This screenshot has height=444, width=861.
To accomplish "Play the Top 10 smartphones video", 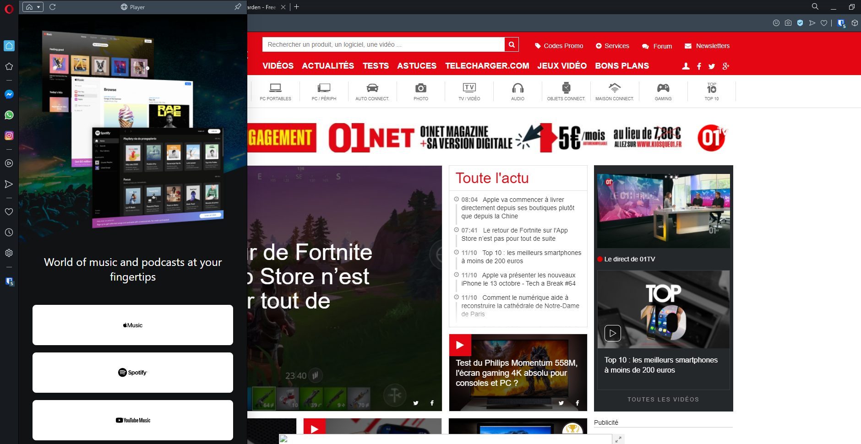I will [613, 333].
